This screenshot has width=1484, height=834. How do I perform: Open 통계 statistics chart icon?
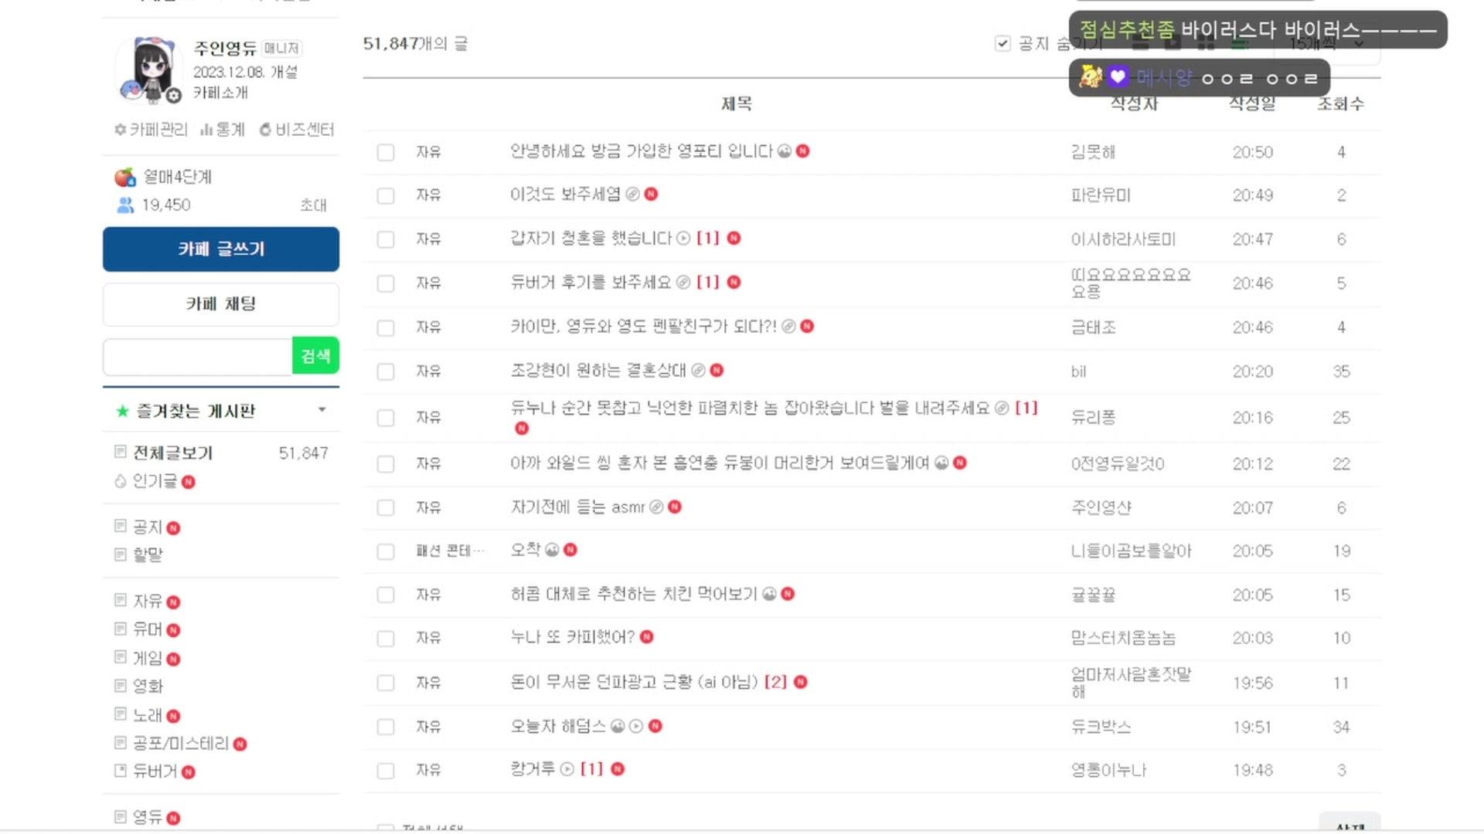(206, 130)
